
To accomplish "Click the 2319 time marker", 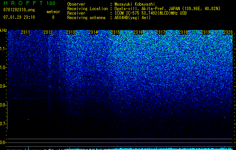I will pyautogui.click(x=206, y=32).
